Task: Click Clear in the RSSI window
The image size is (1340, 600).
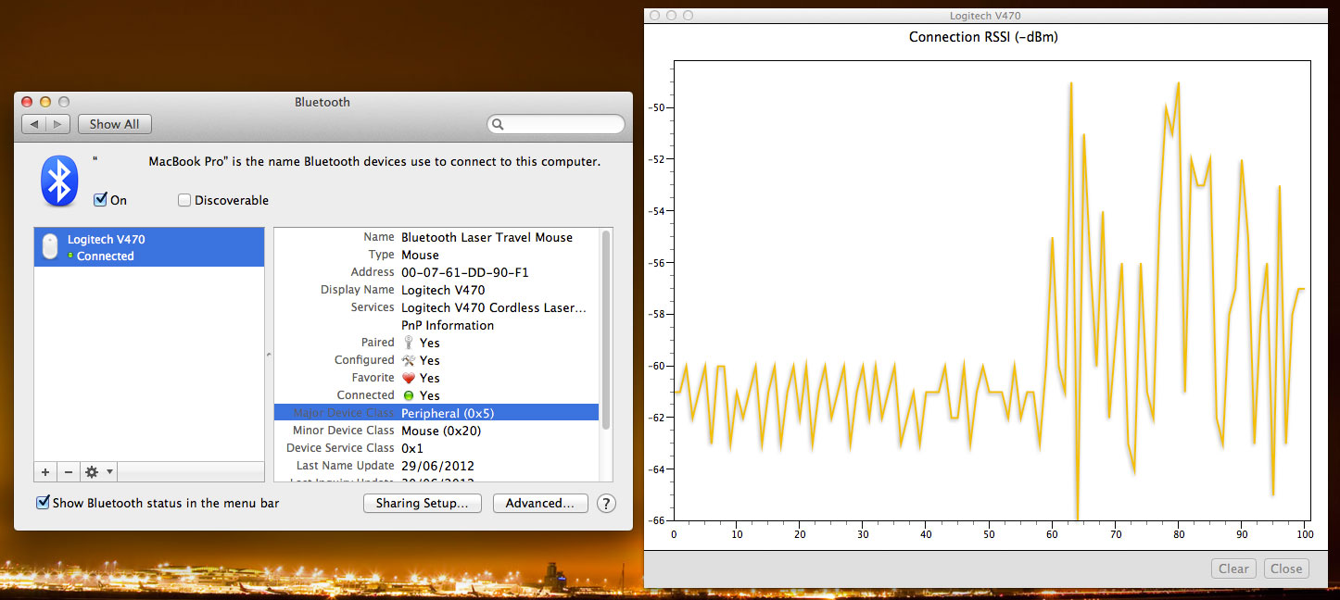Action: point(1233,569)
